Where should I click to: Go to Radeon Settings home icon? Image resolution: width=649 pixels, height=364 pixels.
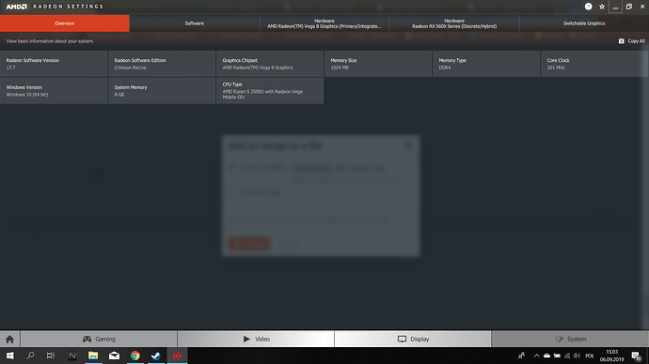tap(10, 340)
